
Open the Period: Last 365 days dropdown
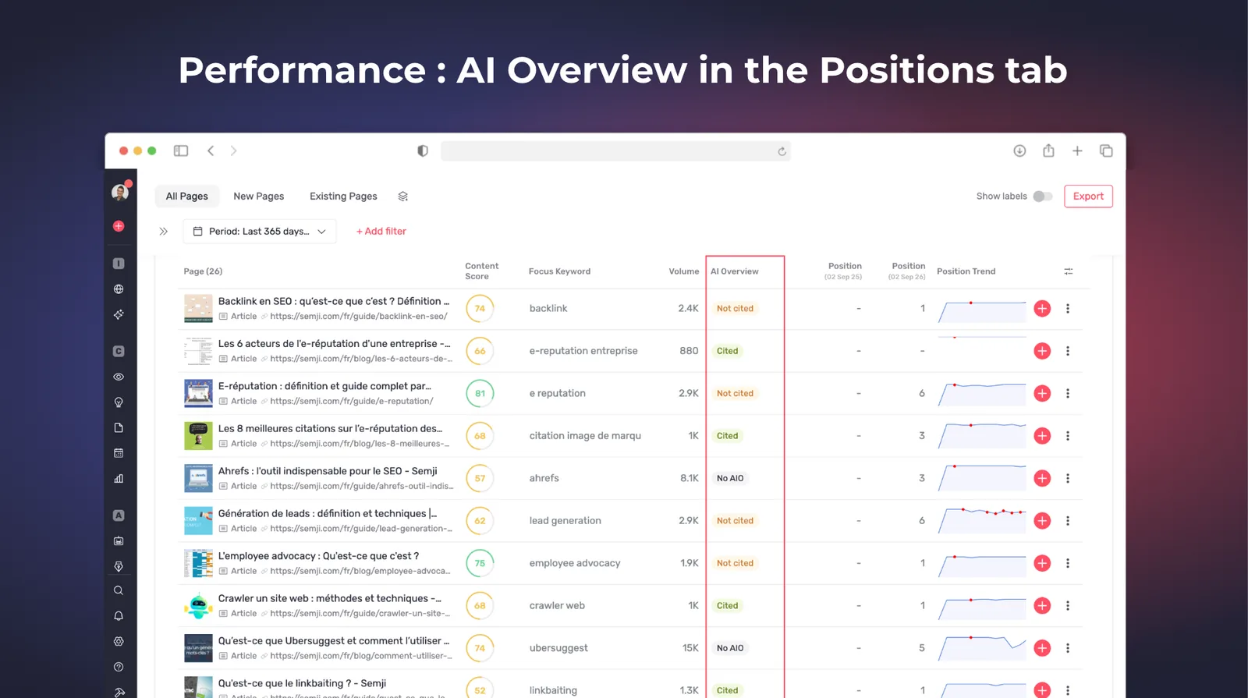tap(260, 232)
